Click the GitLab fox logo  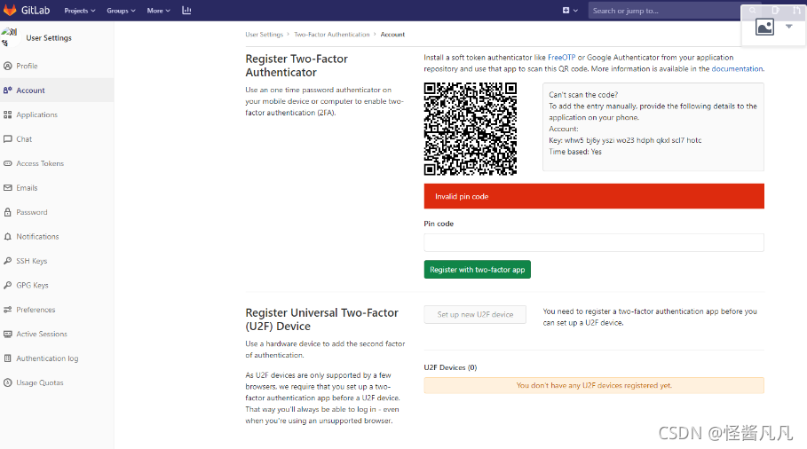[10, 11]
